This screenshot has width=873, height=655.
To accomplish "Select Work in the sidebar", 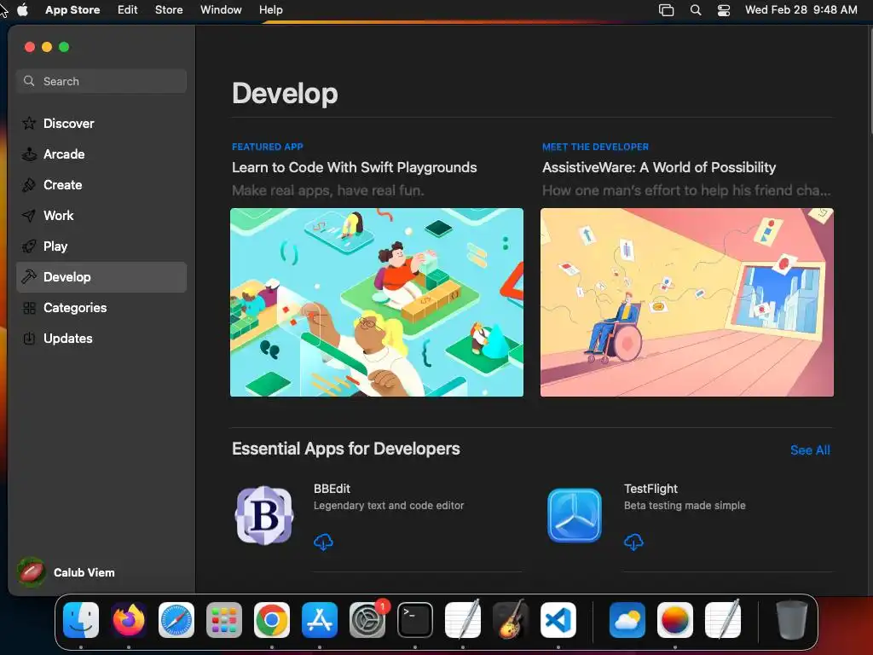I will [x=101, y=216].
